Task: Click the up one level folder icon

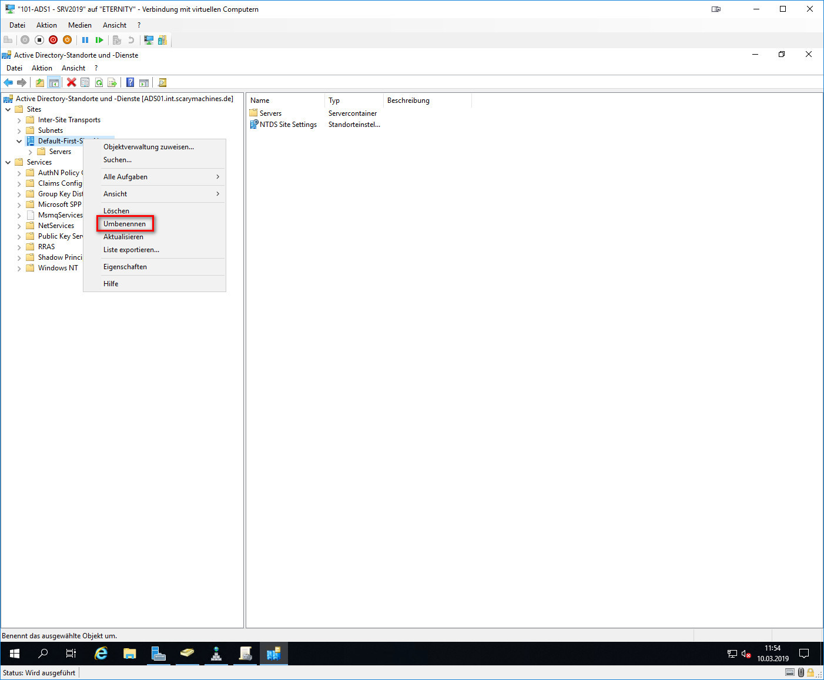Action: 39,82
